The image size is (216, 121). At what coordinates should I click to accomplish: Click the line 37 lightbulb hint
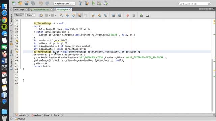[17, 52]
